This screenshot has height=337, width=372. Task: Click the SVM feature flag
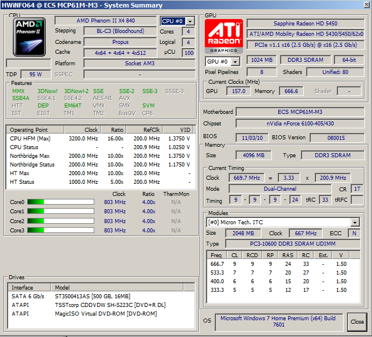click(148, 106)
